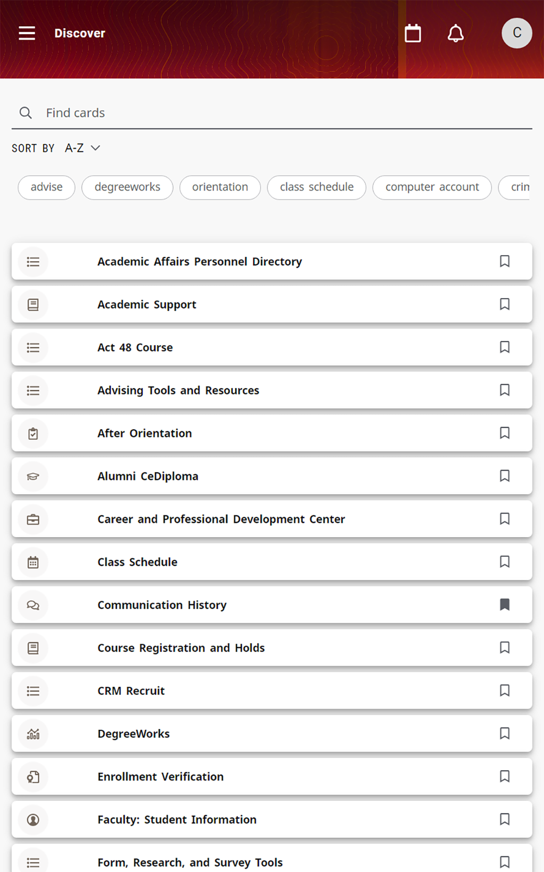Bookmark the After Orientation card

pos(505,433)
